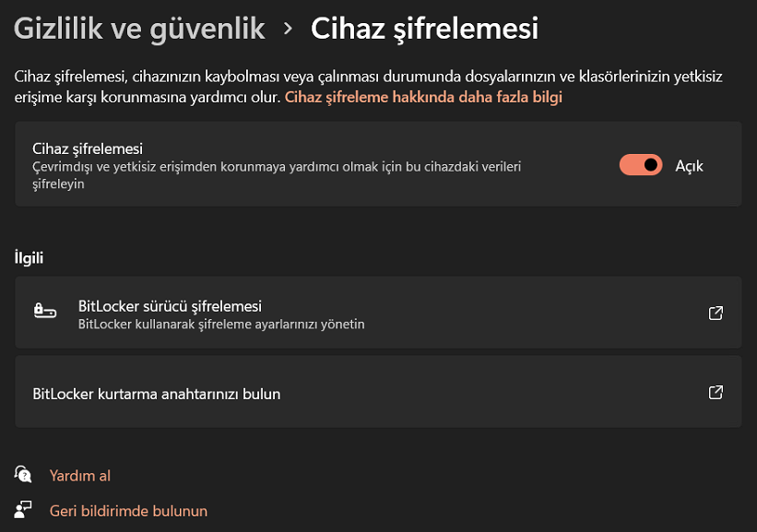Click the headset icon next to Yardım al
This screenshot has height=532, width=757.
click(x=22, y=474)
